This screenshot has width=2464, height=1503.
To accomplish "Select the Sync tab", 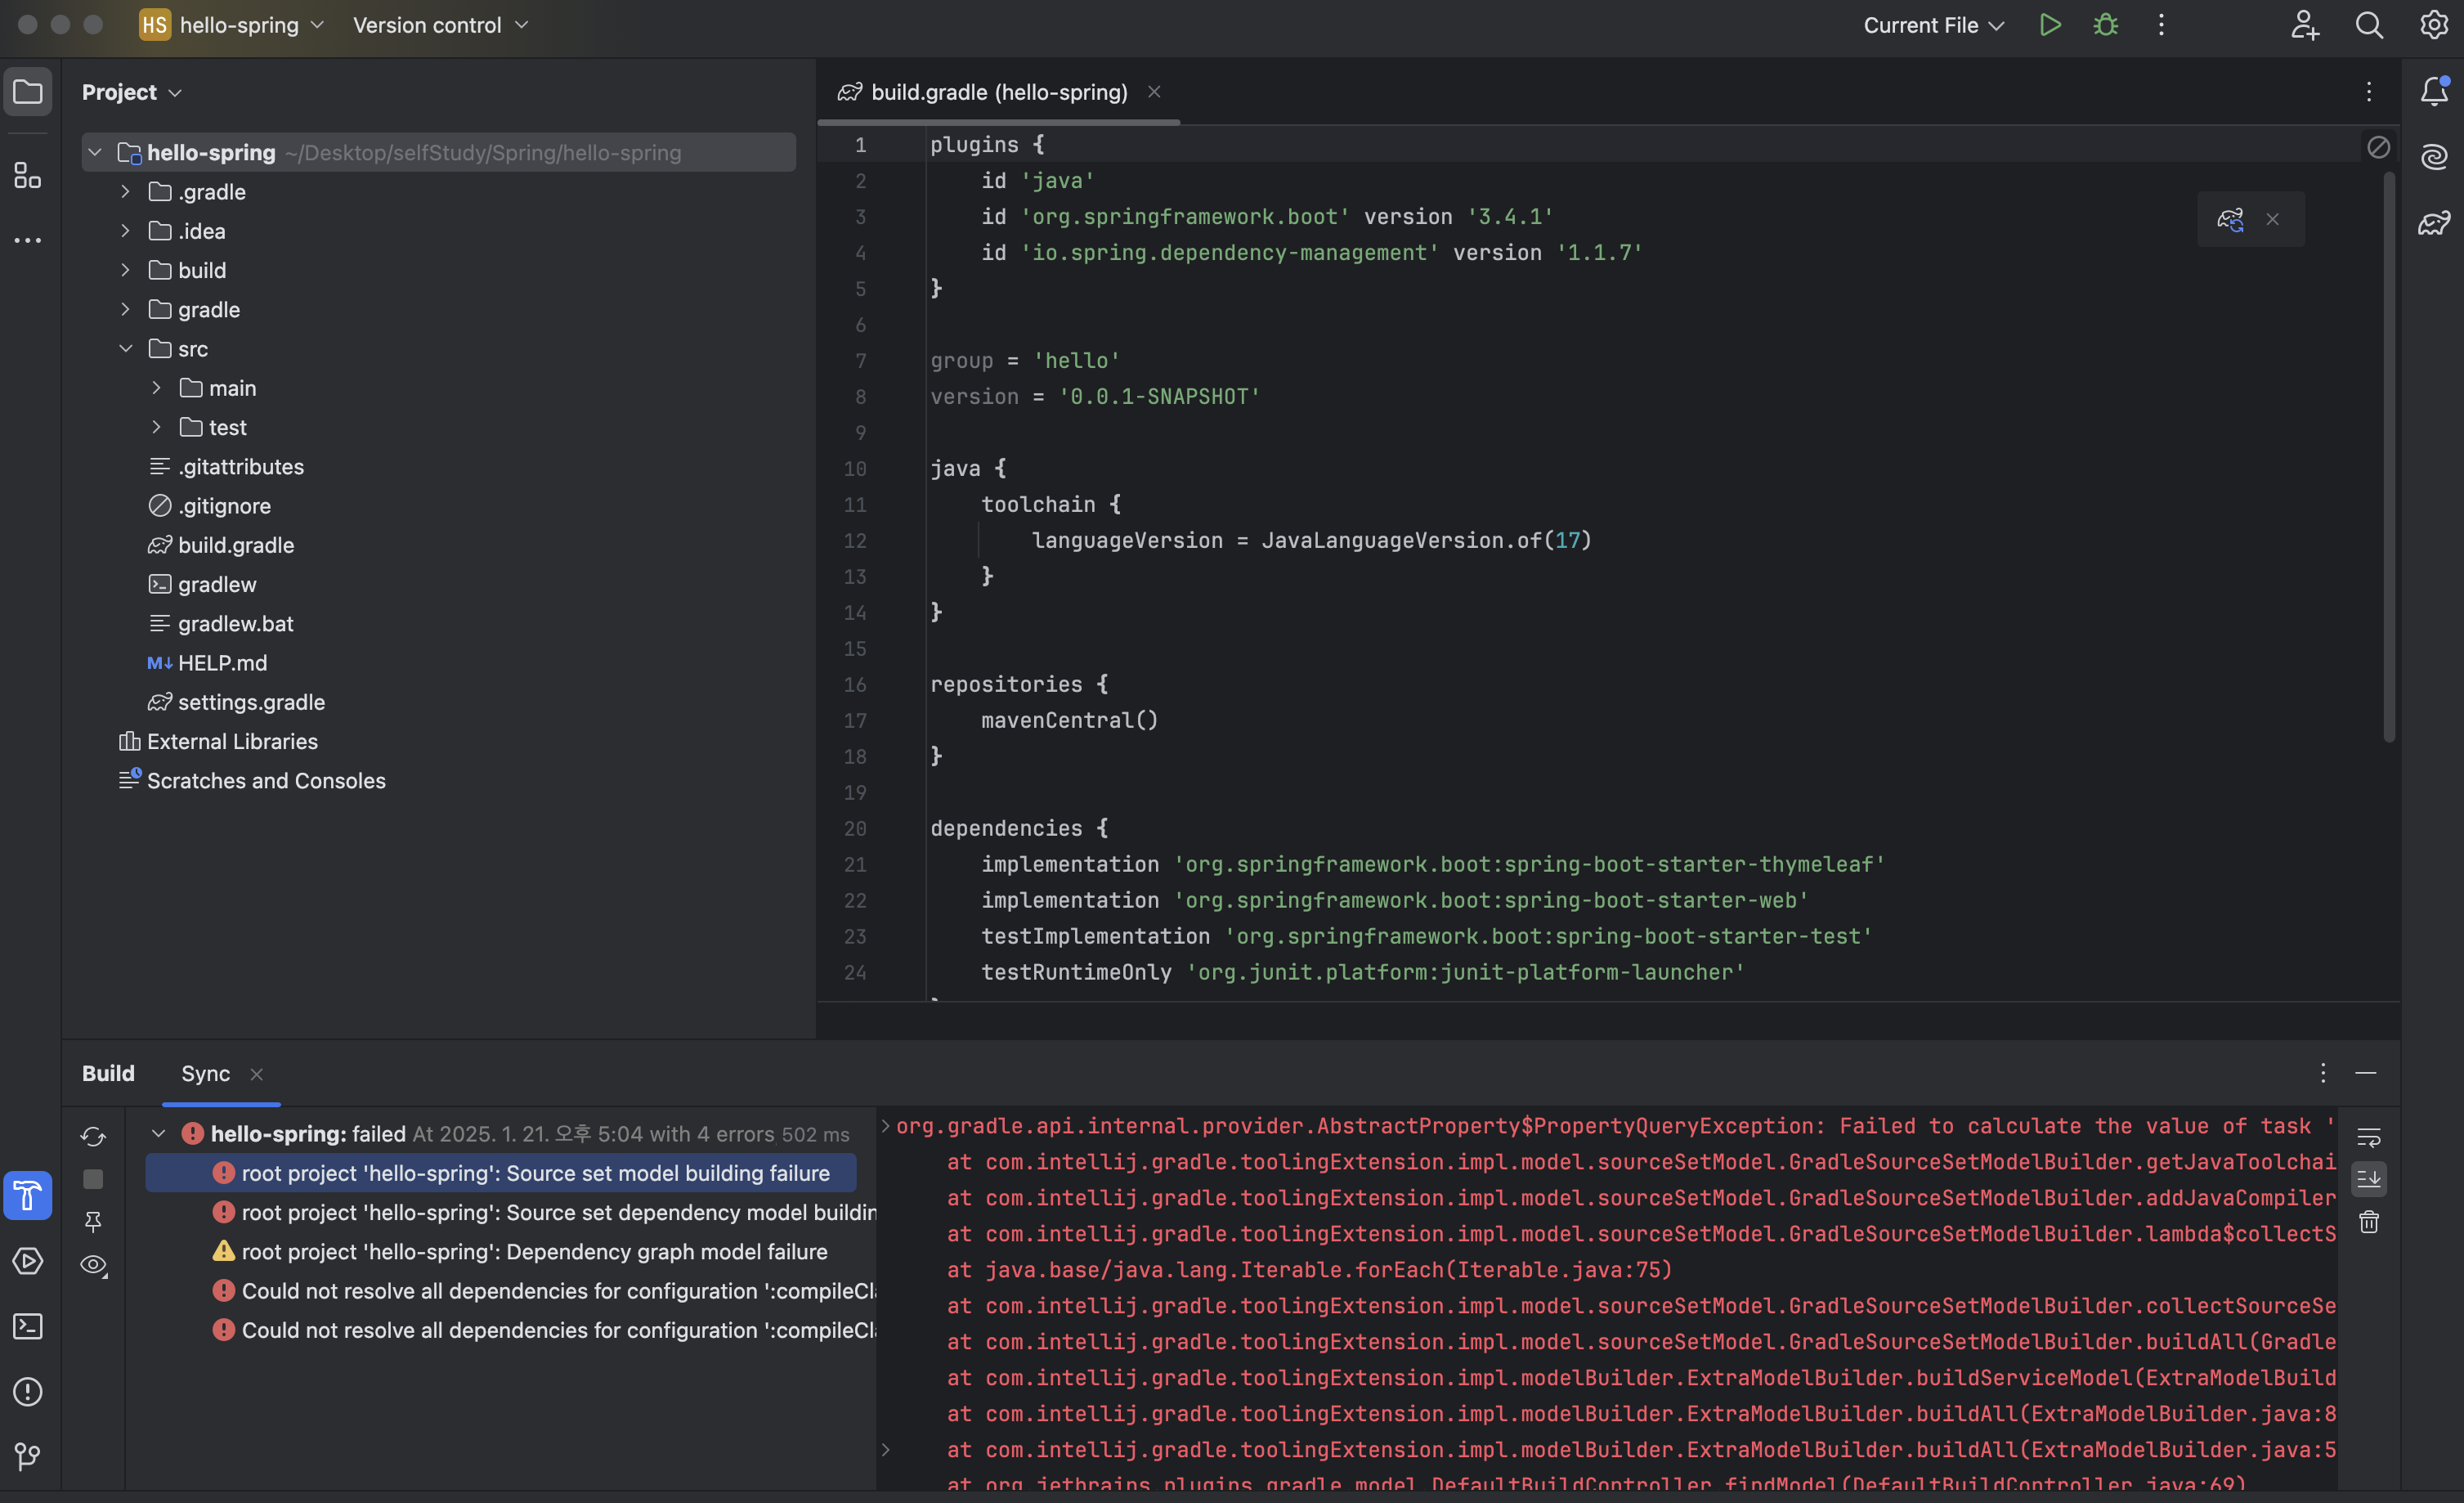I will click(206, 1073).
